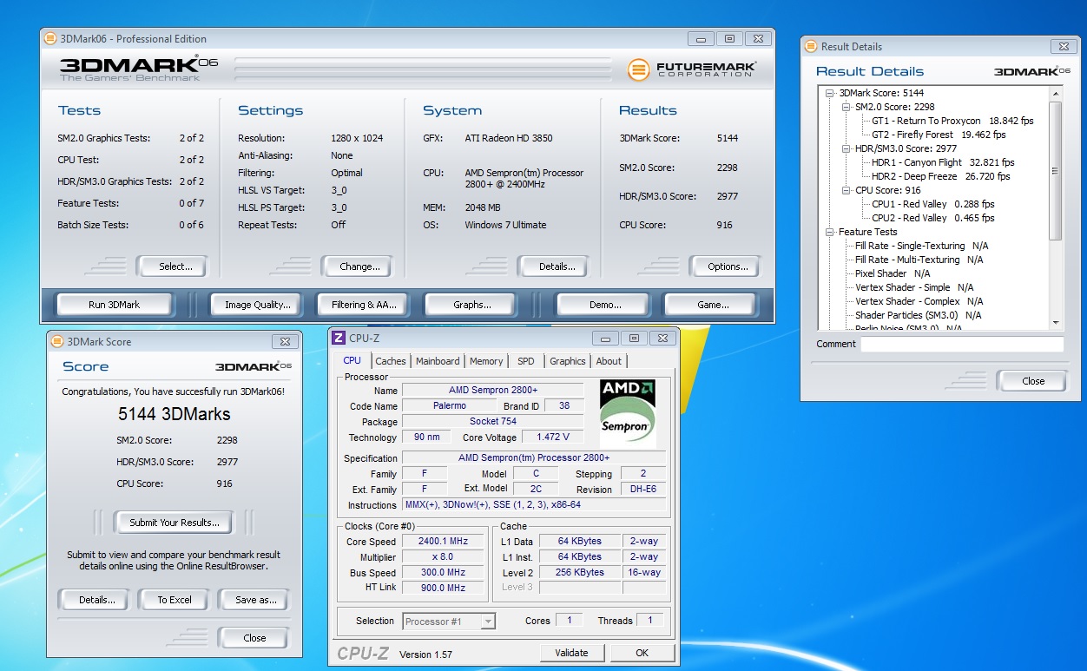Click the AMD Sempron logo in CPU-Z
The height and width of the screenshot is (671, 1087).
pos(627,412)
